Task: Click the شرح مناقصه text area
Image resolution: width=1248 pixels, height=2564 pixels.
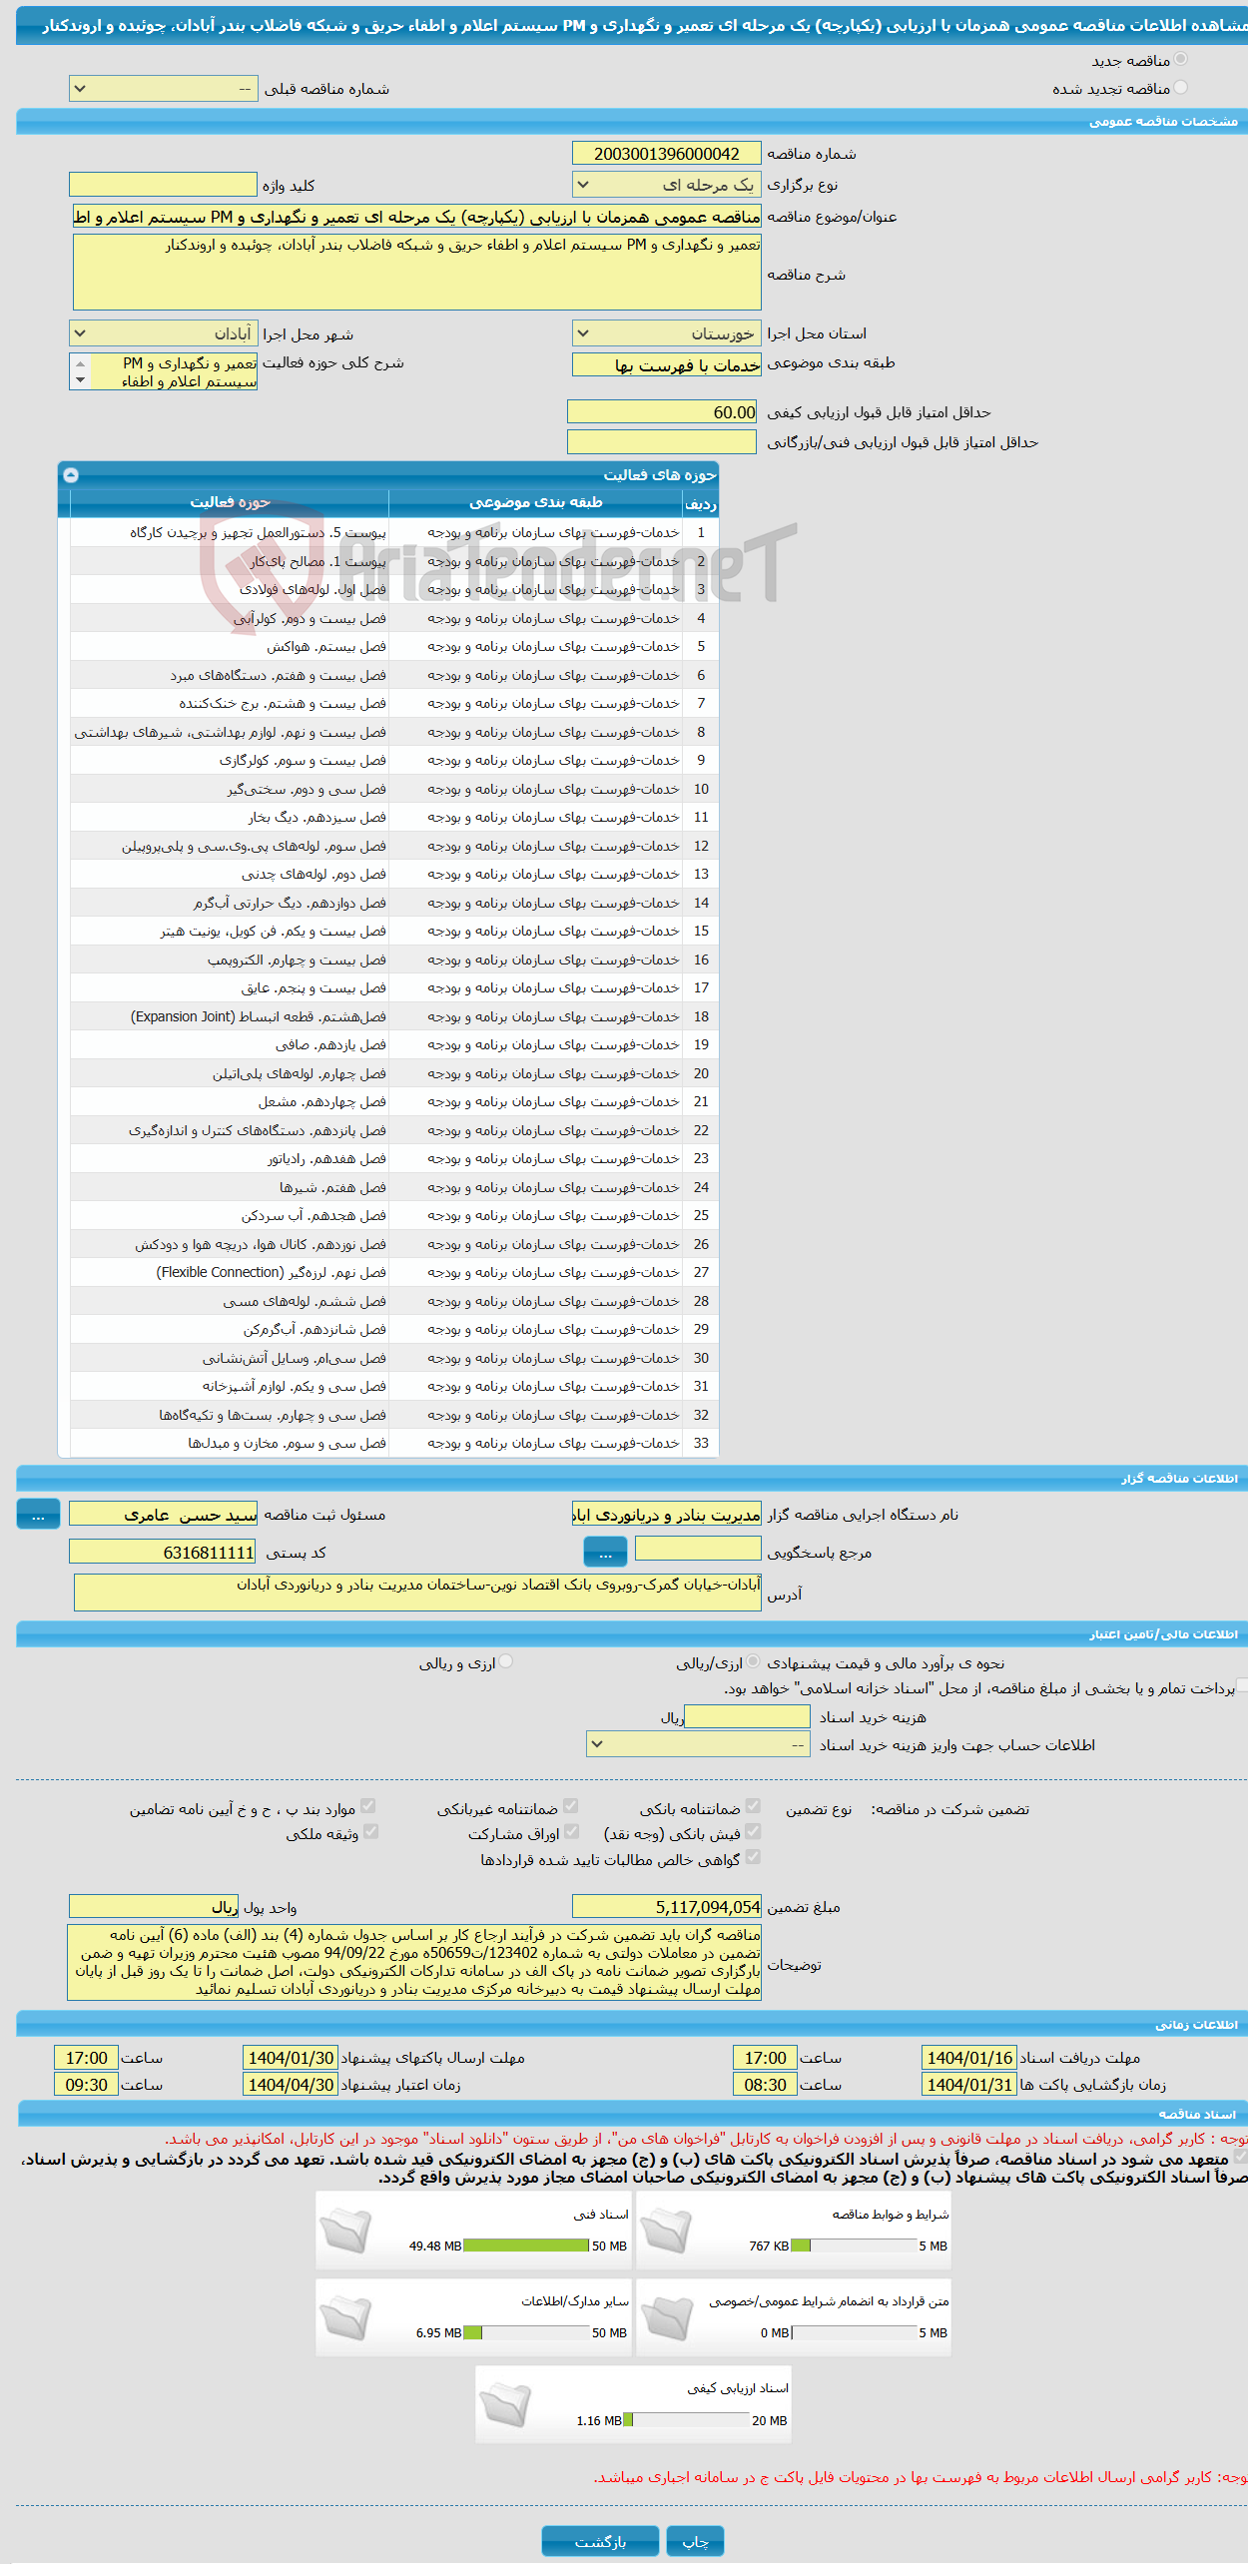Action: click(x=416, y=272)
